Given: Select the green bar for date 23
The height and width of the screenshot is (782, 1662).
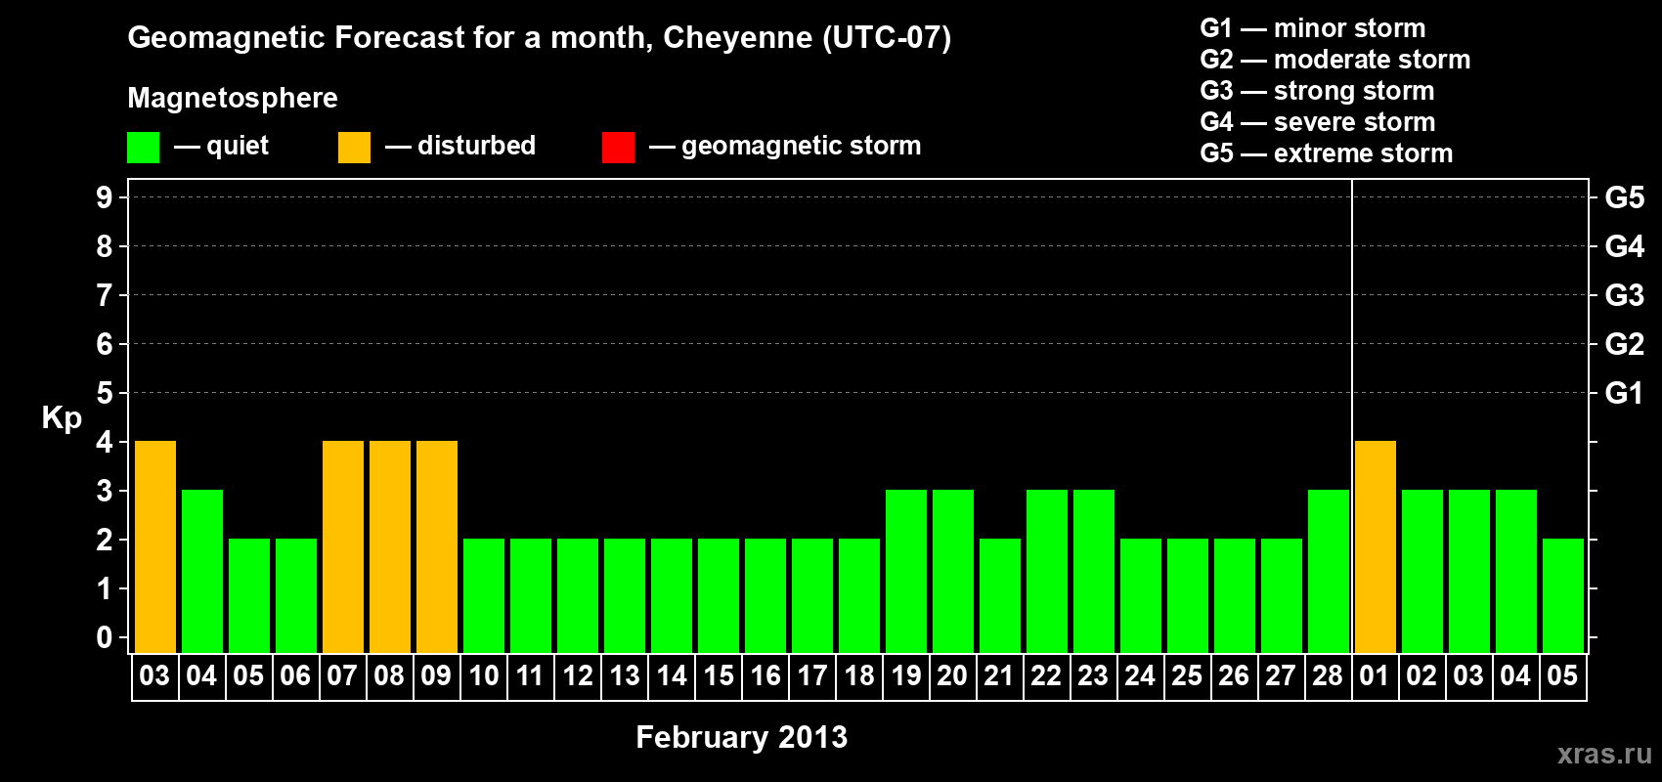Looking at the screenshot, I should click(1094, 571).
